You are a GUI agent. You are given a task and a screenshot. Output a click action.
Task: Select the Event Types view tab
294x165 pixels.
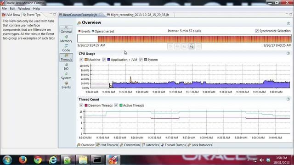click(x=32, y=15)
